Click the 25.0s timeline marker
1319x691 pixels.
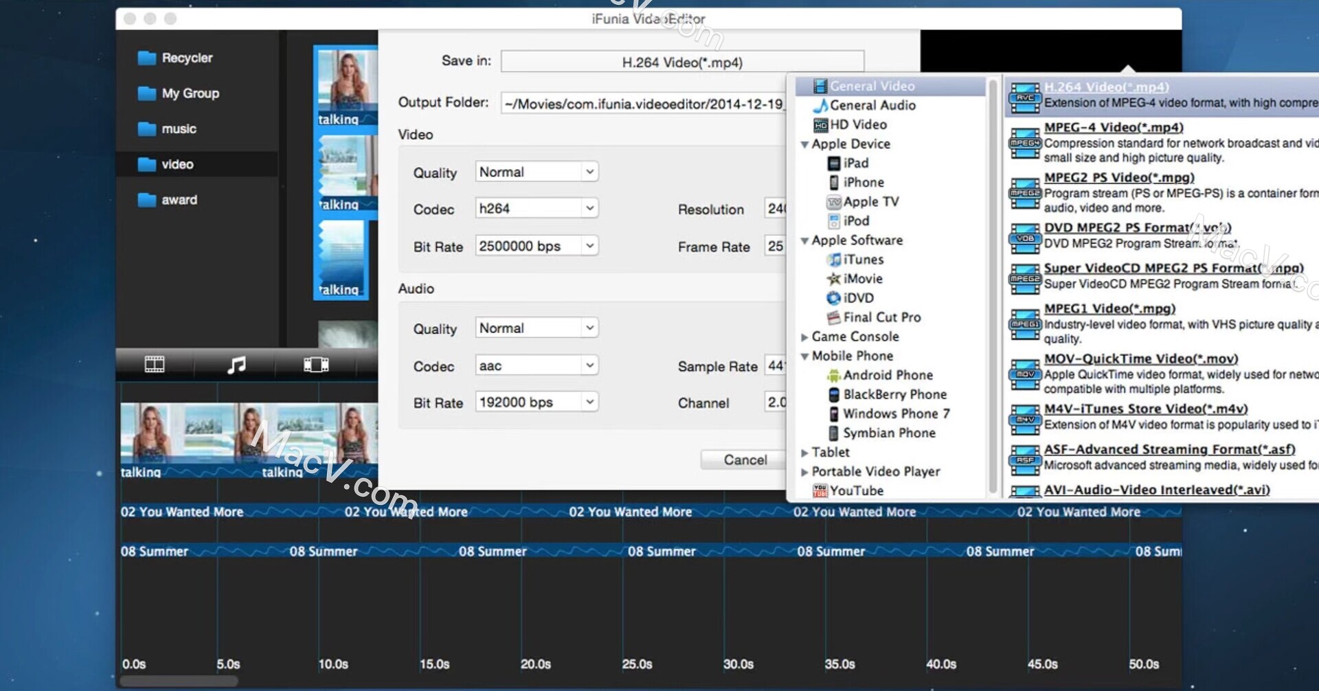click(637, 664)
